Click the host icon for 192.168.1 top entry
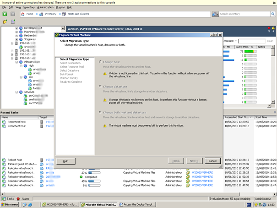This screenshot has width=277, height=208. [16, 43]
